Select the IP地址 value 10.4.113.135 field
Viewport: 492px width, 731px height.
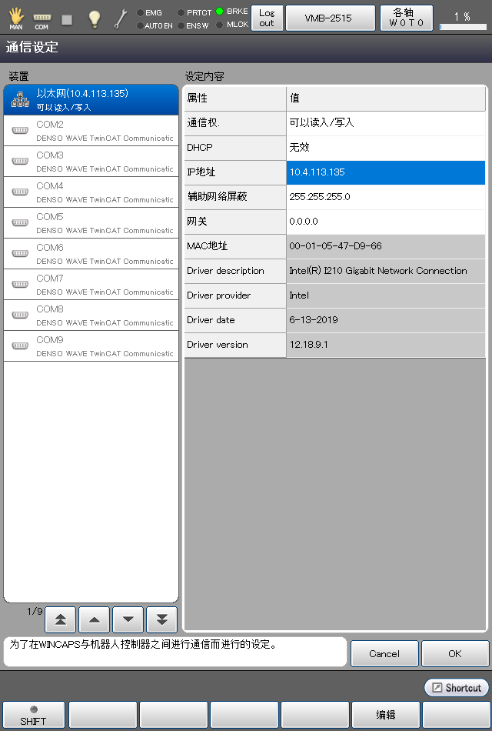pyautogui.click(x=386, y=172)
